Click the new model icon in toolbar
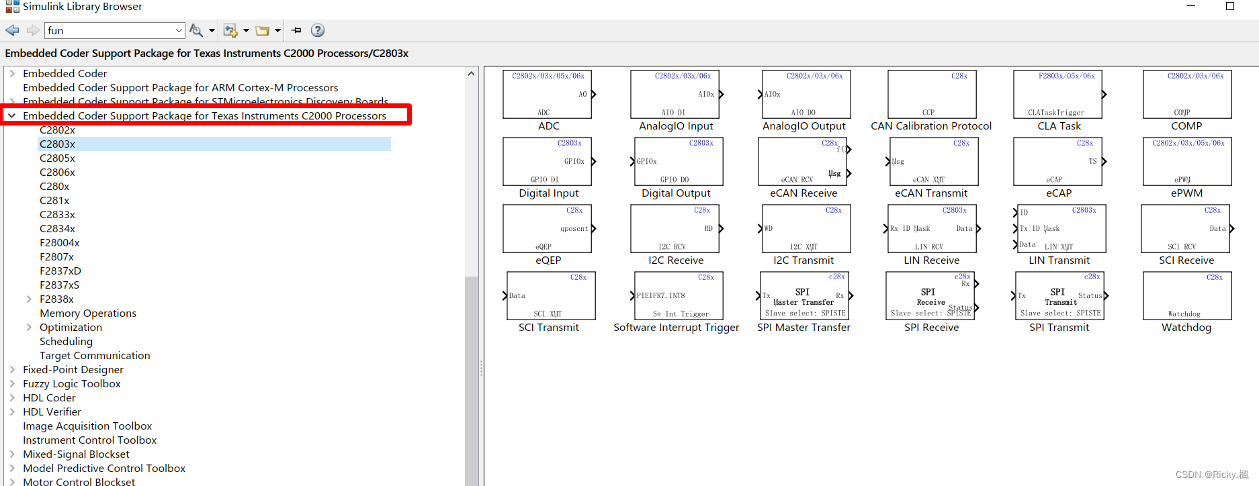 [230, 30]
